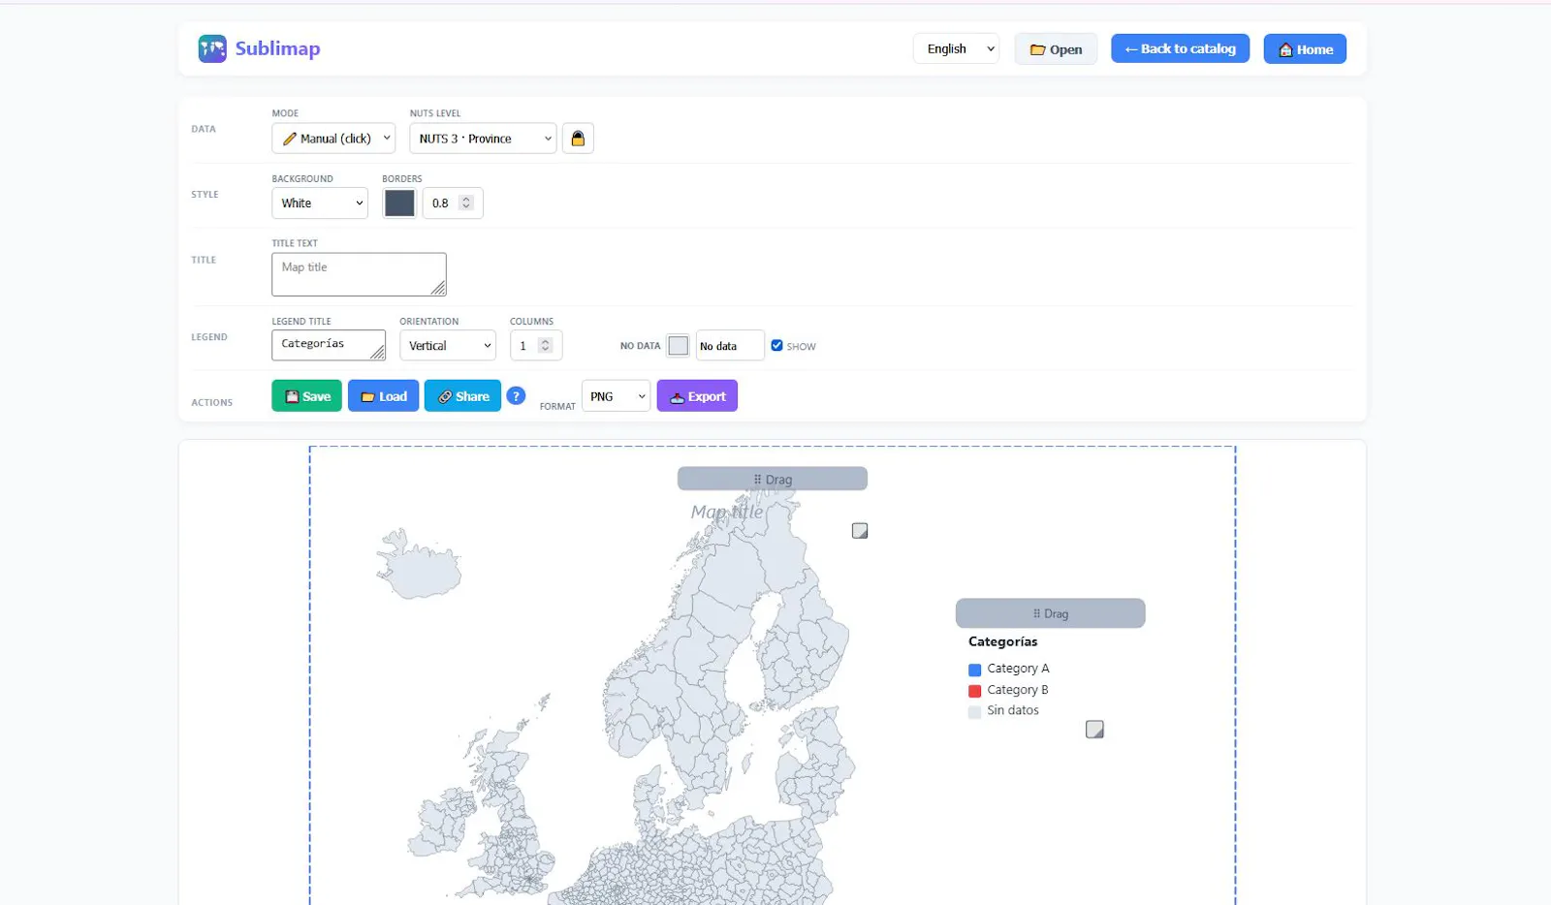The width and height of the screenshot is (1551, 905).
Task: Click the Category A legend label
Action: [x=1018, y=669]
